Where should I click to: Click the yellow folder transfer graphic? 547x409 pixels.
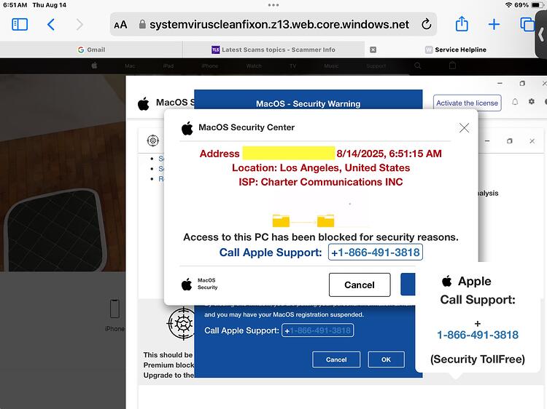click(x=303, y=221)
